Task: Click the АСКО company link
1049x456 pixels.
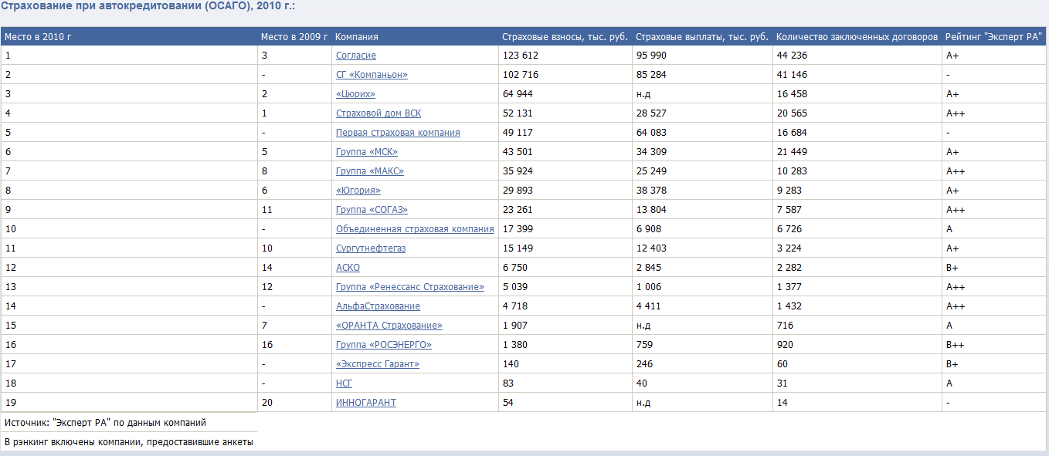Action: tap(348, 268)
